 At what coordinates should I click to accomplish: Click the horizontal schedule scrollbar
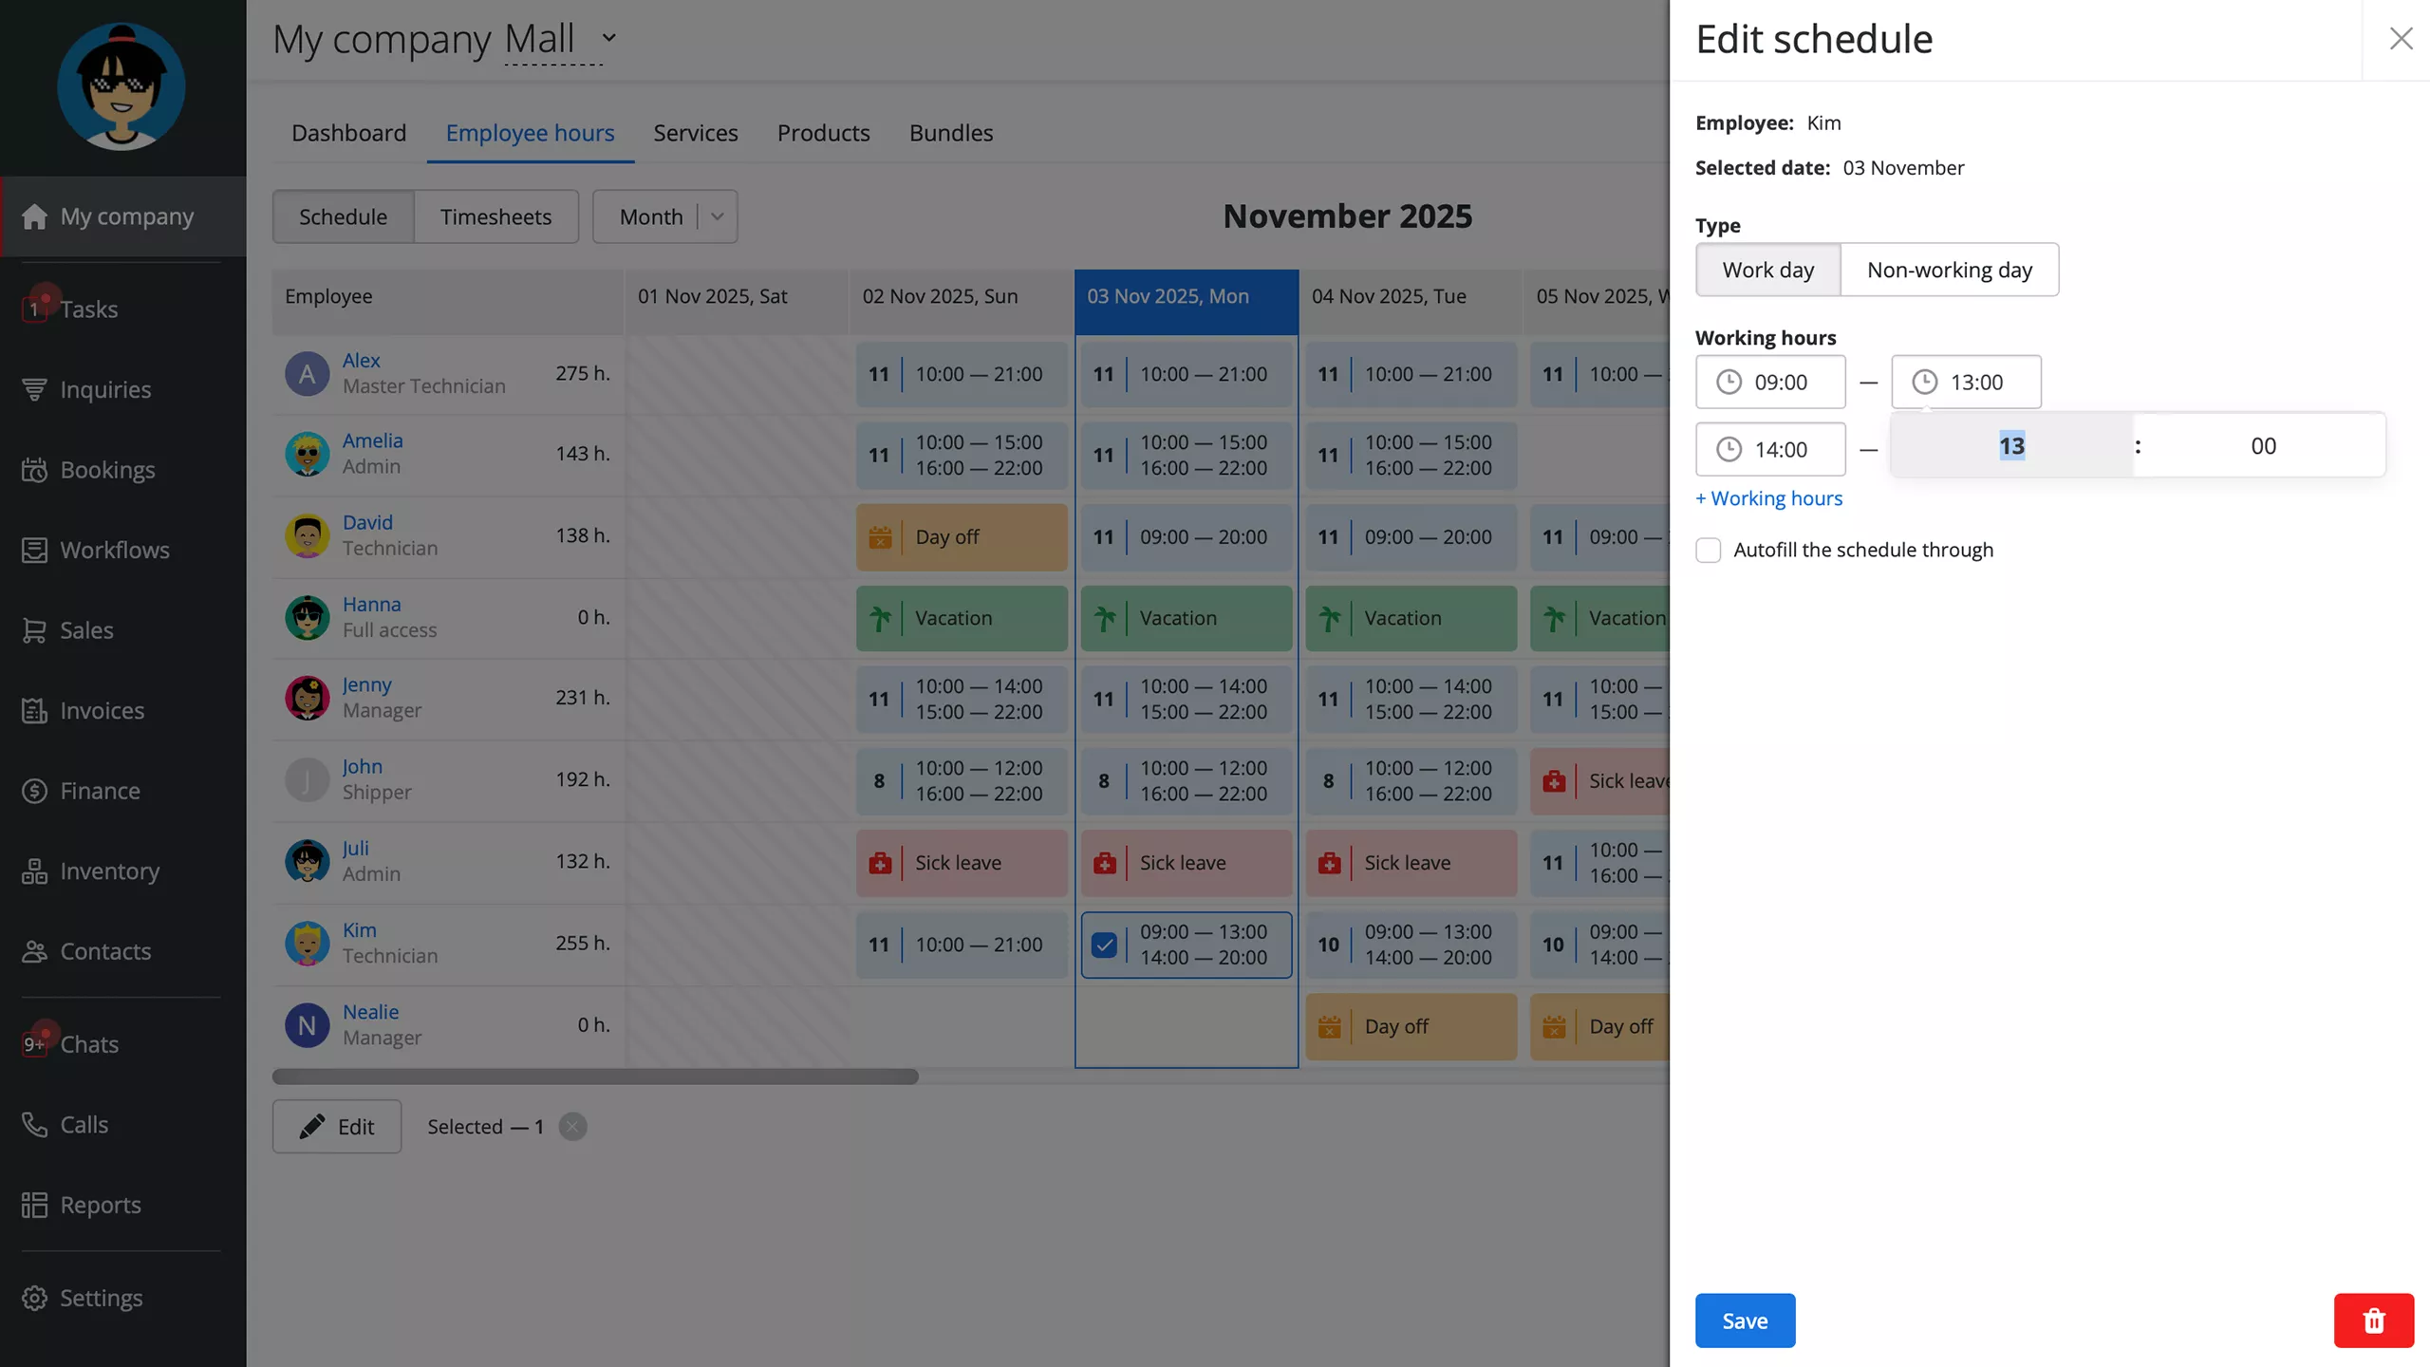pos(595,1077)
